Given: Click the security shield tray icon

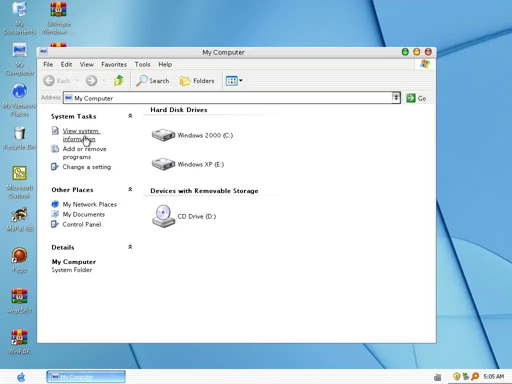Looking at the screenshot, I should (x=456, y=377).
